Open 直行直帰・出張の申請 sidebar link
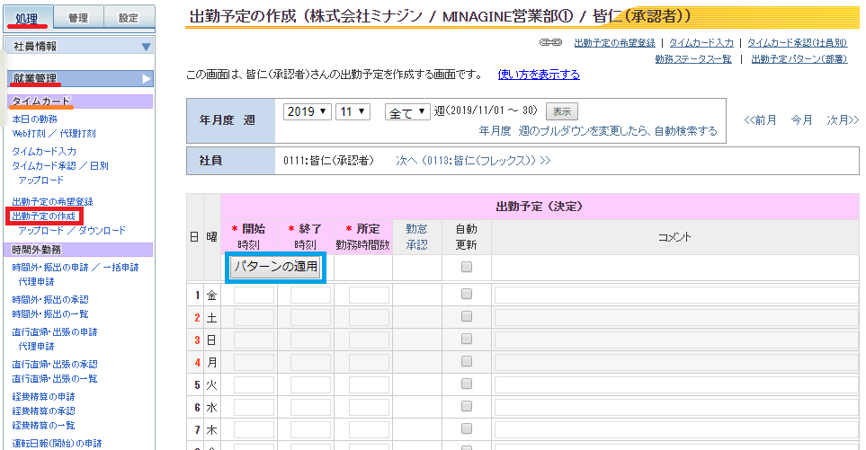 click(x=55, y=332)
